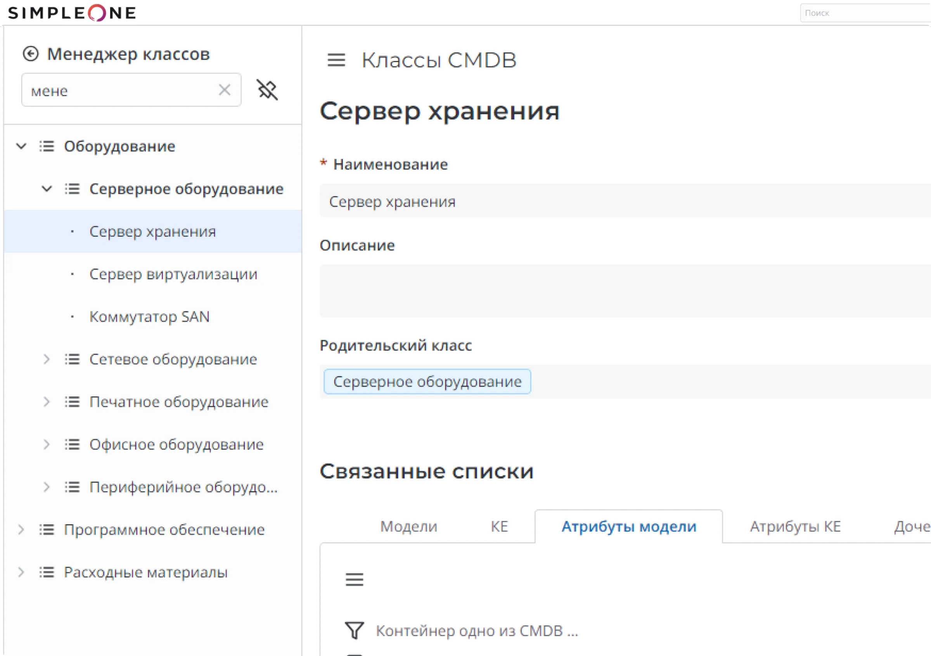Open the hamburger menu next to Классы CMDB
931x656 pixels.
[336, 60]
